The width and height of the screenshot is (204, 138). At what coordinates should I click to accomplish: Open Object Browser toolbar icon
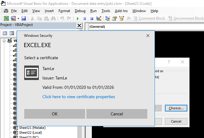[x=122, y=18]
